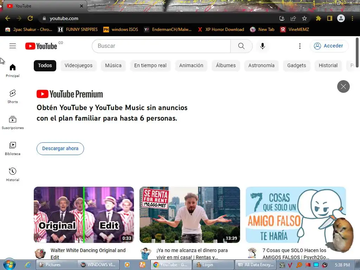Open Historial in the left sidebar

tap(13, 174)
